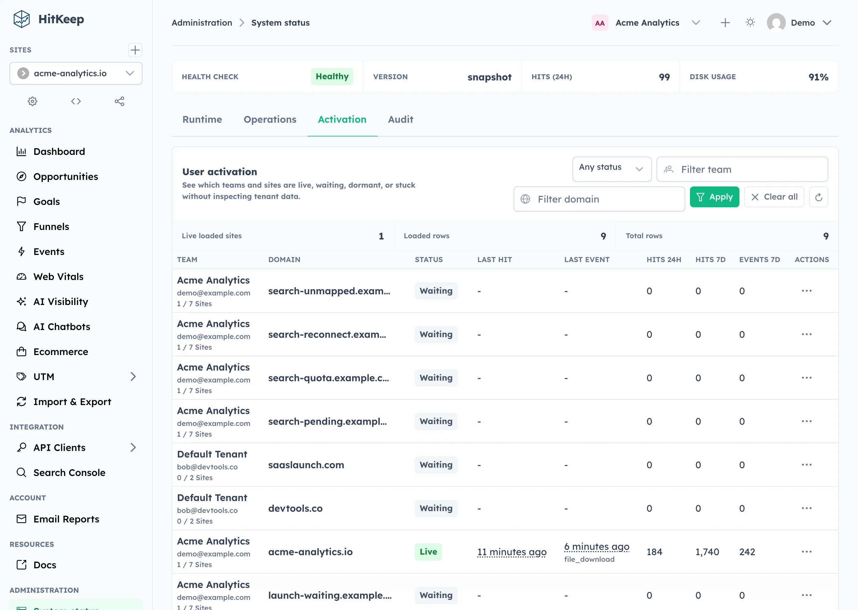
Task: Open tracking code snippet icon
Action: point(76,101)
